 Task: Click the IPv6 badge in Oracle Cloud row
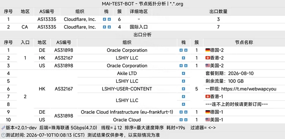pyautogui.click(x=186, y=120)
